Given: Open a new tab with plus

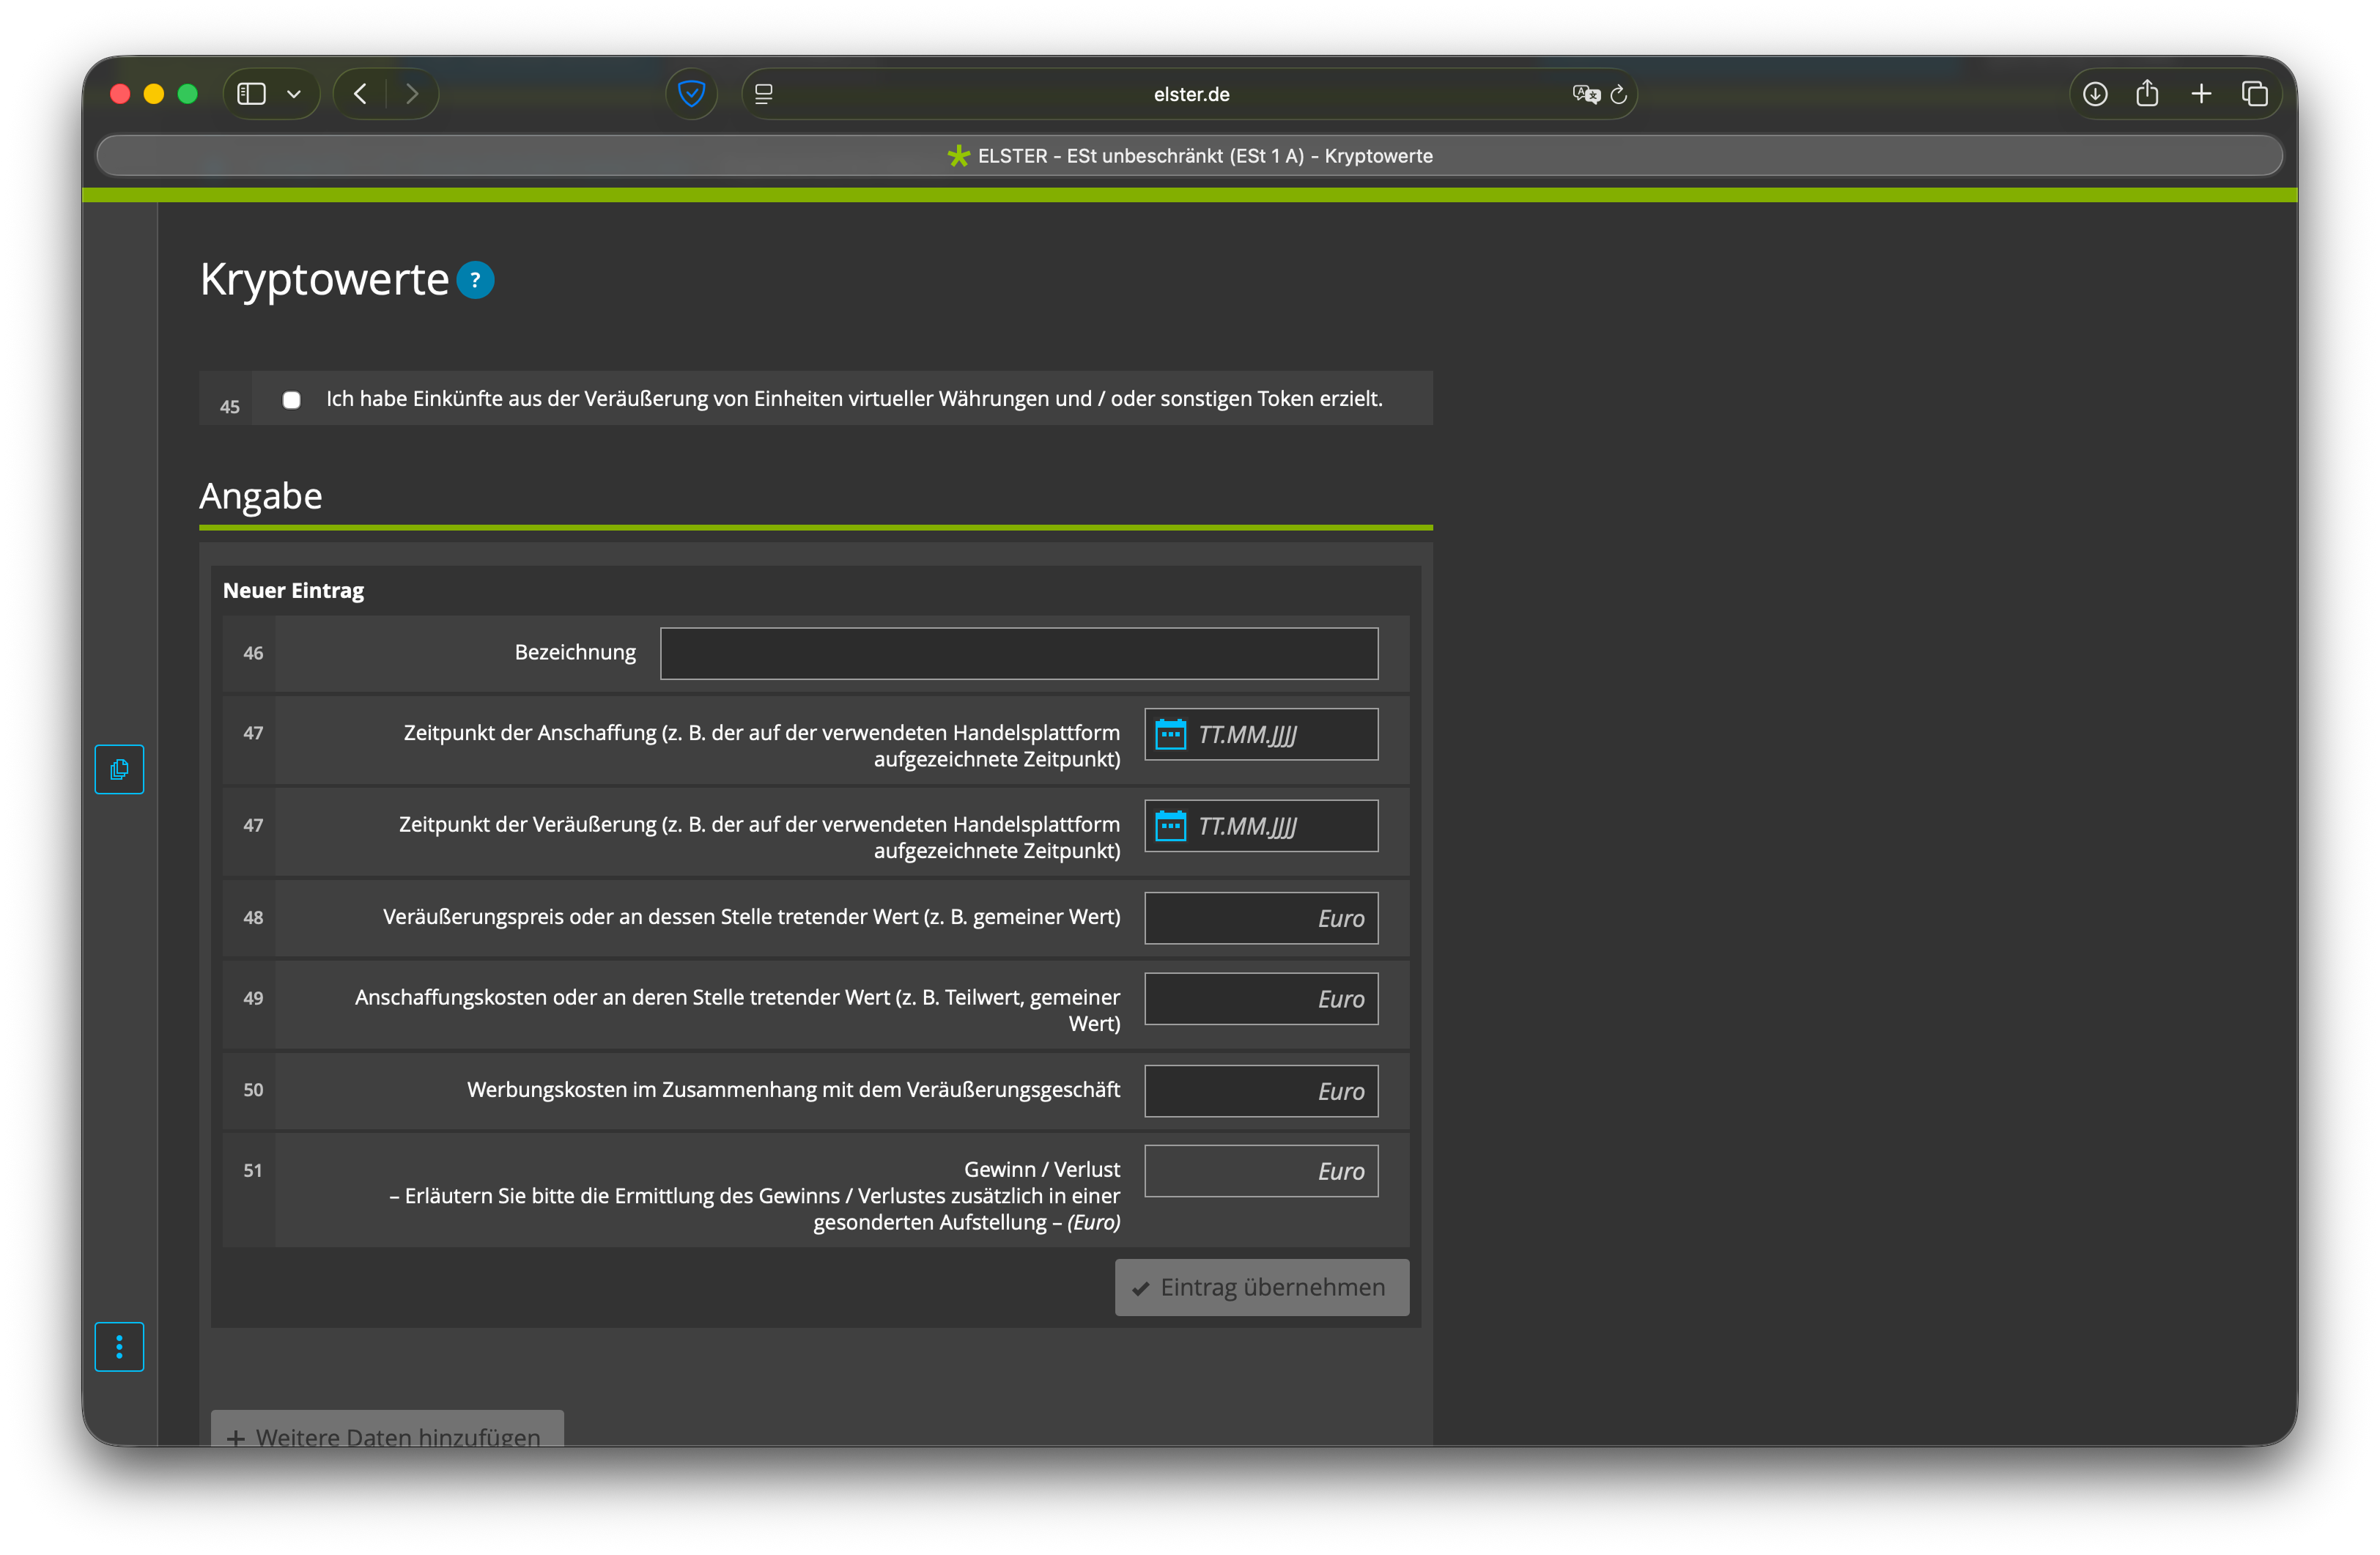Looking at the screenshot, I should click(2201, 94).
